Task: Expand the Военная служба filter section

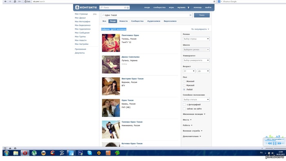Action: tap(192, 131)
